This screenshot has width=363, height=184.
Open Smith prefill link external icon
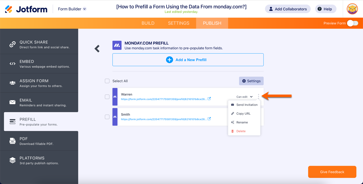click(209, 119)
